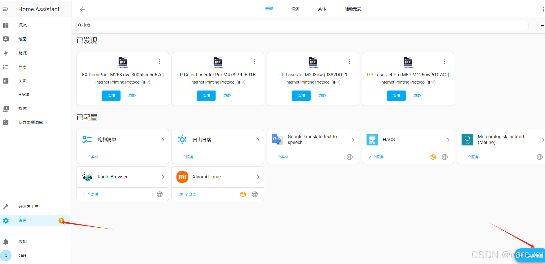Open the 能源 energy panel
The image size is (545, 264).
pyautogui.click(x=35, y=53)
